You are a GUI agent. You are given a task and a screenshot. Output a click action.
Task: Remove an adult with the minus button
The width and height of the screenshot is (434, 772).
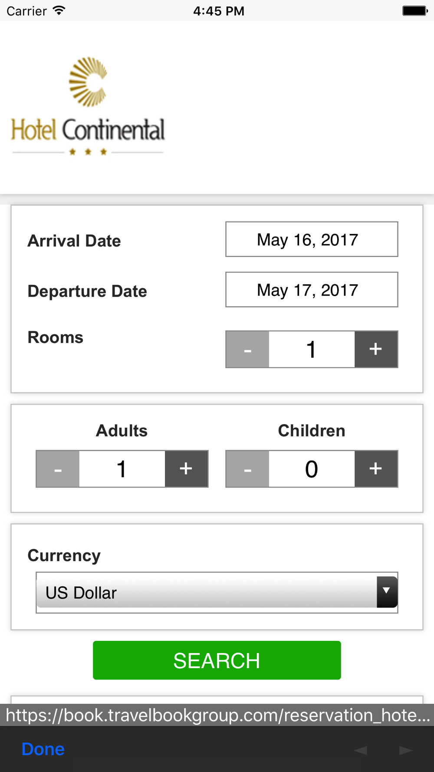[58, 469]
